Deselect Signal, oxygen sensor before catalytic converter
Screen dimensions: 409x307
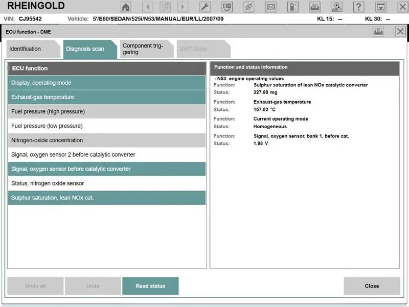pos(107,169)
